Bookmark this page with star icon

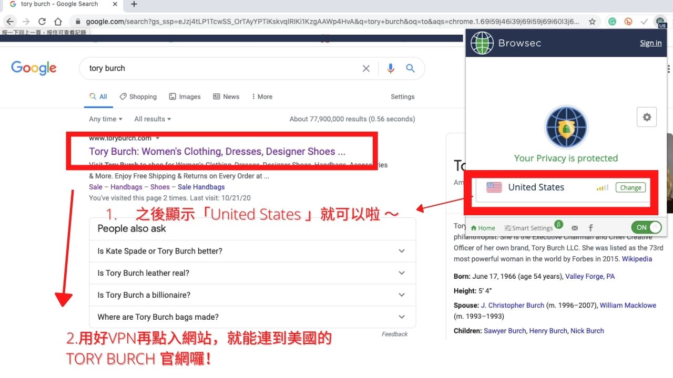592,22
